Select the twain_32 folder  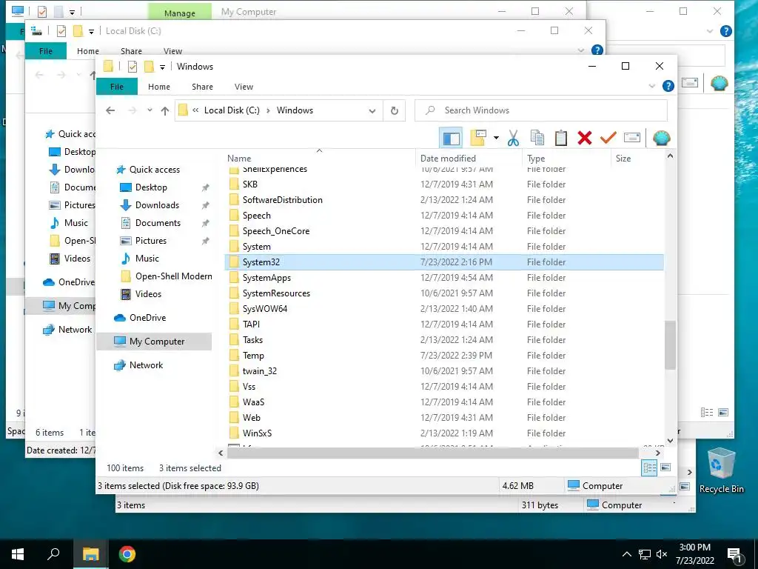(260, 371)
